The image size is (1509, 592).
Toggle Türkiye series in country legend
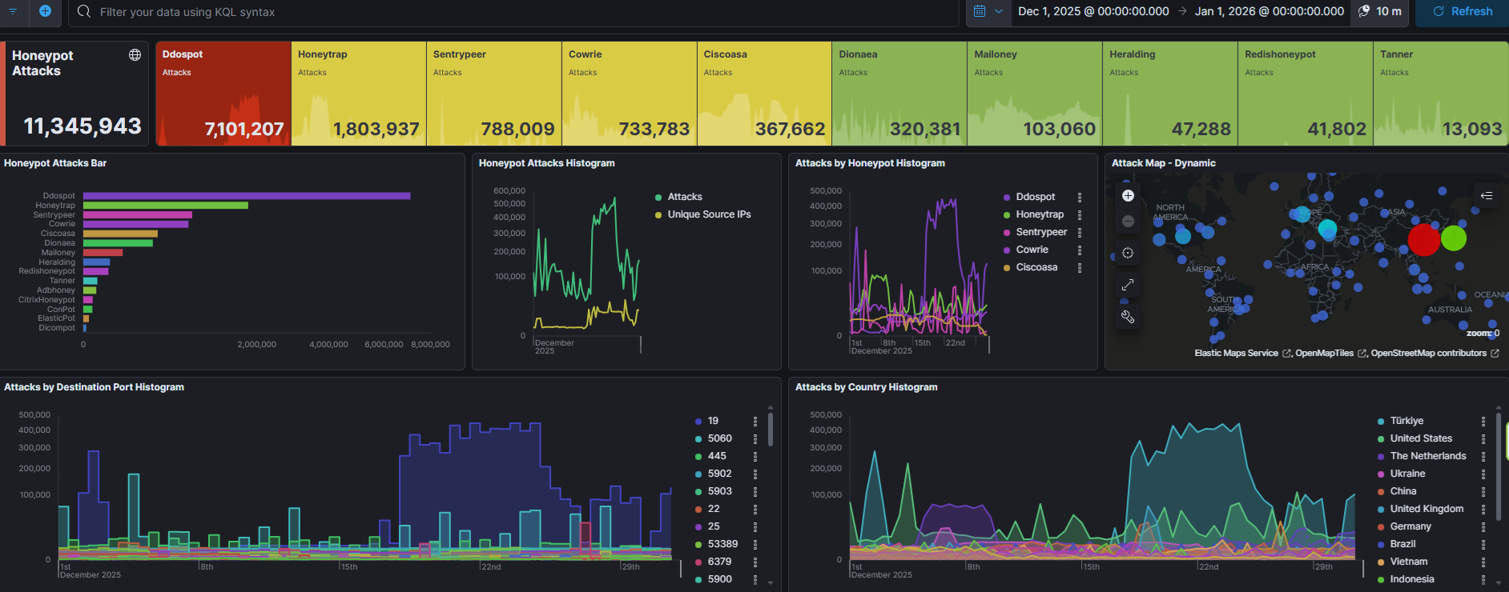coord(1406,421)
